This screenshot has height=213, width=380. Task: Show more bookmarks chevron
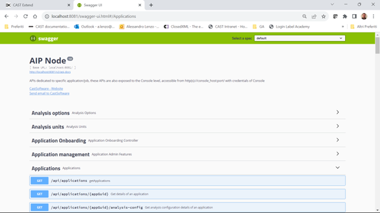(x=342, y=26)
